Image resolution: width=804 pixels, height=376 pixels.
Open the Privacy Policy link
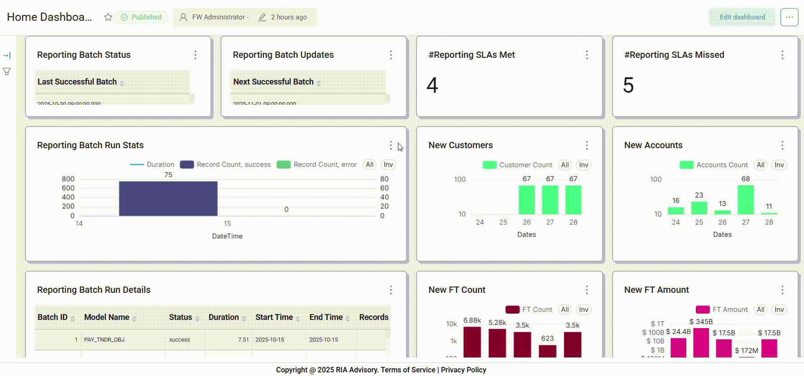click(463, 370)
